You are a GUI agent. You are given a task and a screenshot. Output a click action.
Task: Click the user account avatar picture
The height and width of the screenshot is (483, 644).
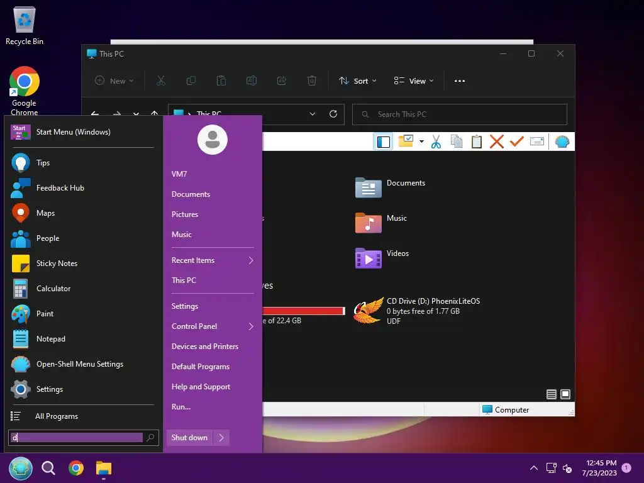pyautogui.click(x=213, y=140)
